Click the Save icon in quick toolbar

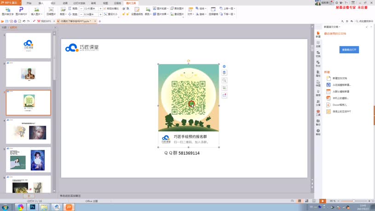coord(7,21)
